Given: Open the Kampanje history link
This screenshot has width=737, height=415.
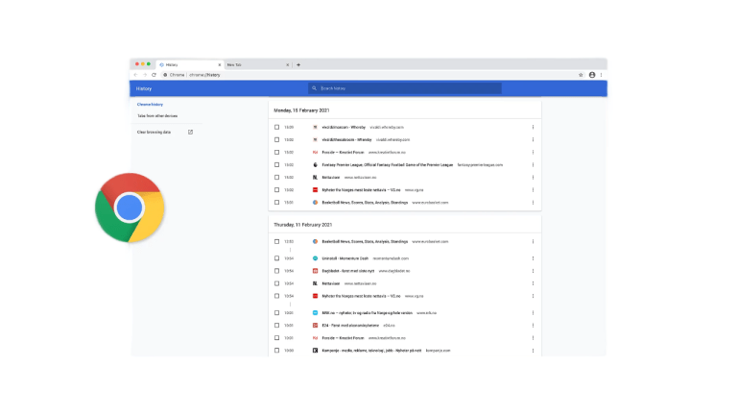Looking at the screenshot, I should pyautogui.click(x=371, y=351).
